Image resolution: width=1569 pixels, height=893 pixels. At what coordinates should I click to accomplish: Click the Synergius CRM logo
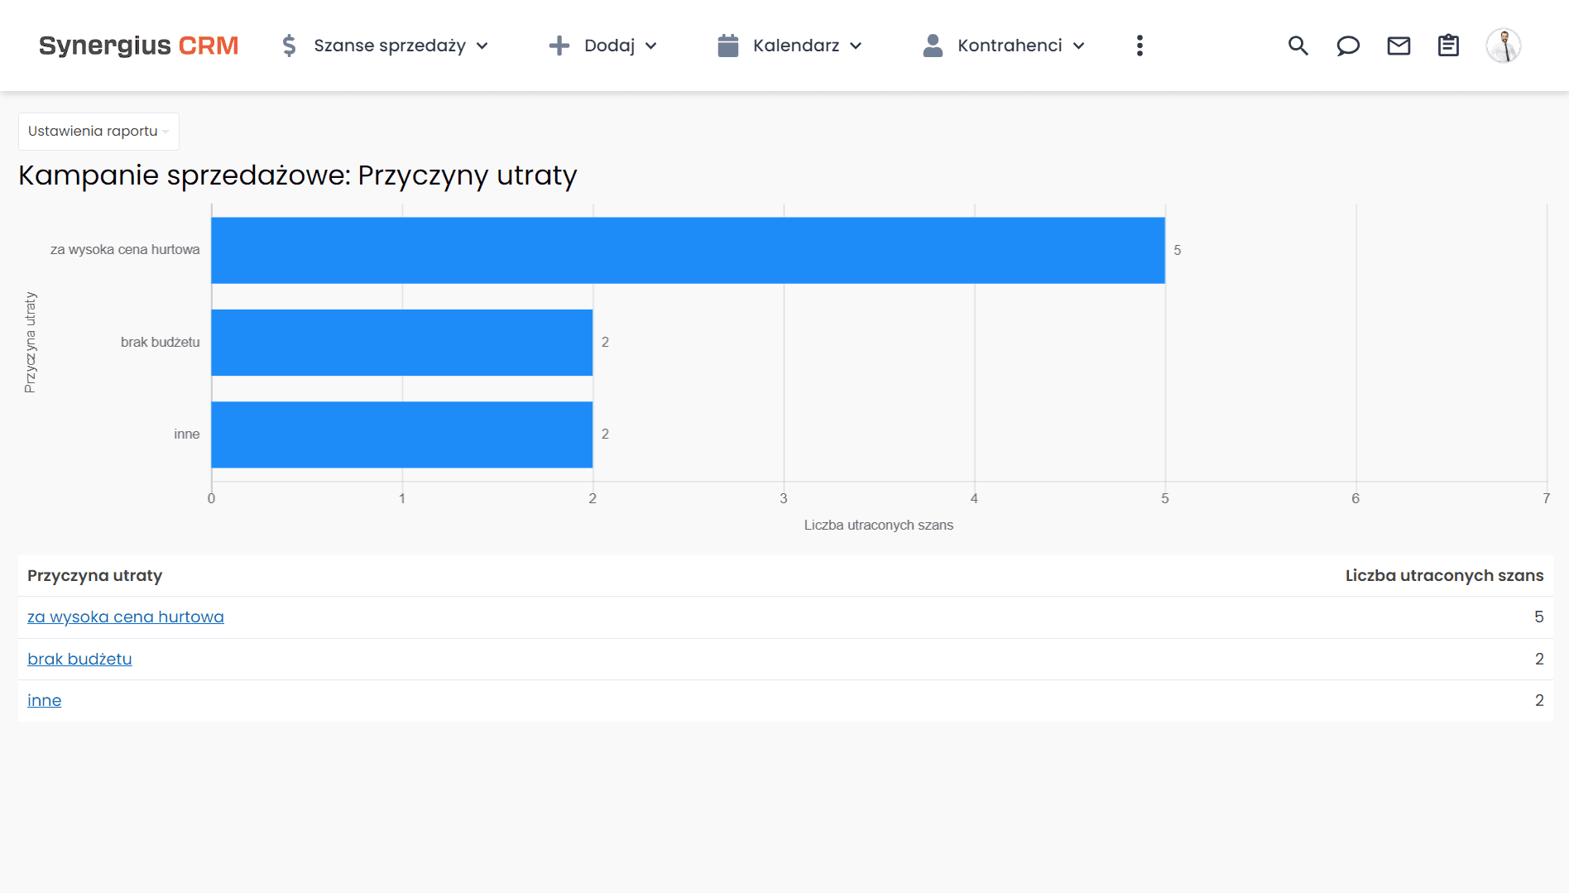(x=138, y=46)
